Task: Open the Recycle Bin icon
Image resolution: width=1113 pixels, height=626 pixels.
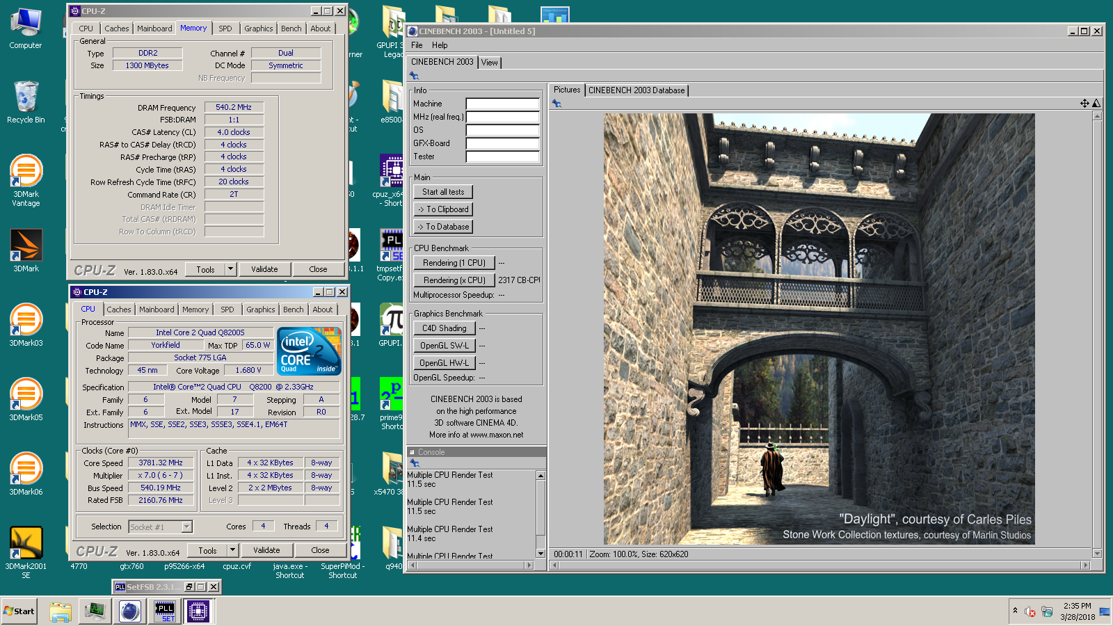Action: pos(26,102)
